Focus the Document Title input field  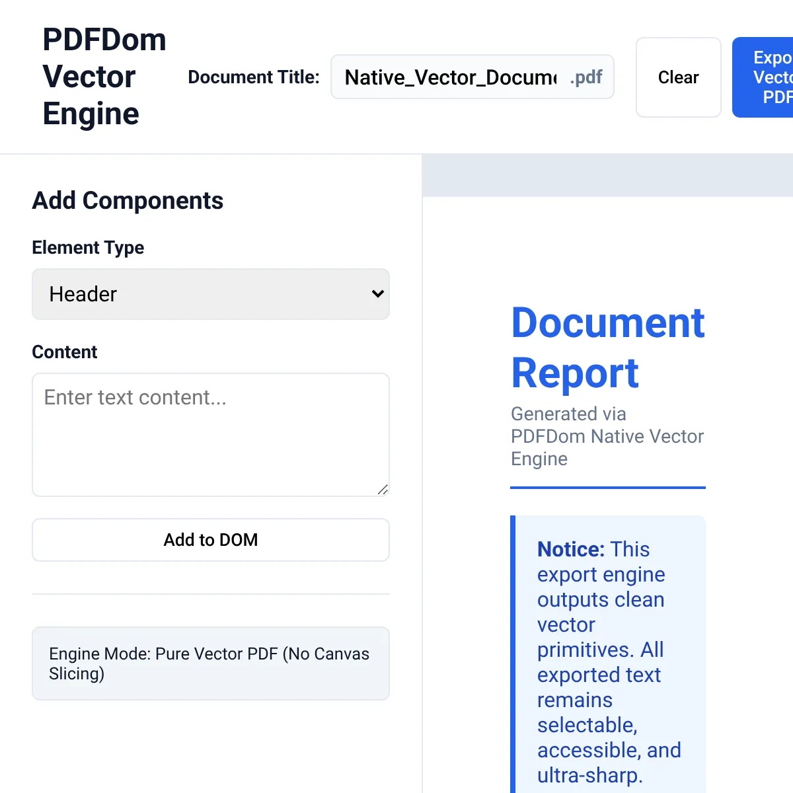pyautogui.click(x=451, y=77)
